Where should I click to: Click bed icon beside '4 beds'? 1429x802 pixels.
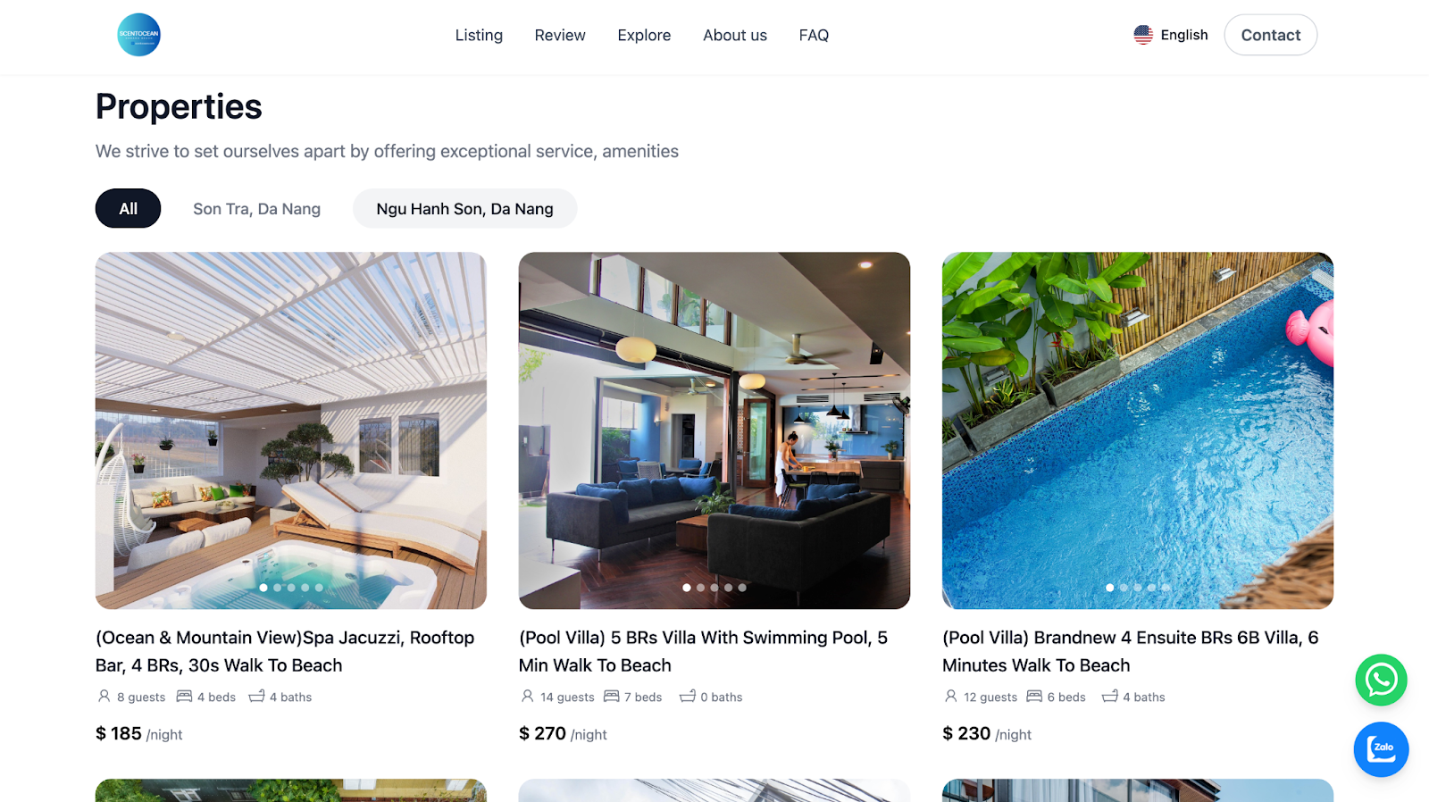(x=185, y=696)
